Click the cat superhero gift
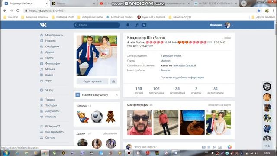 [83, 117]
